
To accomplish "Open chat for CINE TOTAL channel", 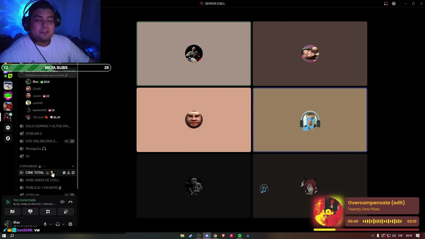I will click(x=64, y=173).
